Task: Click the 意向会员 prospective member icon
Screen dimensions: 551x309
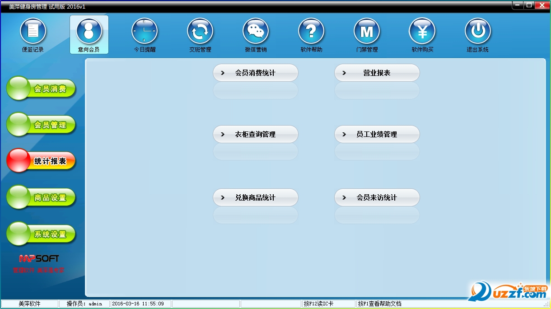Action: click(x=89, y=32)
